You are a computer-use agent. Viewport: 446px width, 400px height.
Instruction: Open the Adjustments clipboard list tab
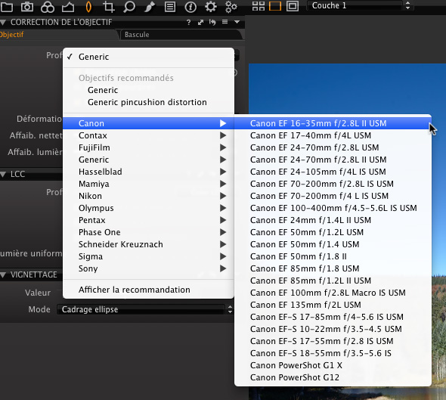click(170, 7)
